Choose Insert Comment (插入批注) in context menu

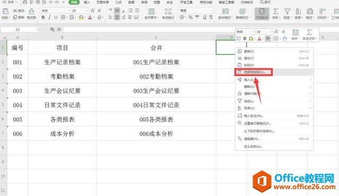point(274,116)
